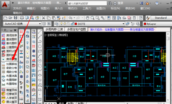Open the Standard text style dropdown
This screenshot has width=172, height=104.
[x=161, y=18]
